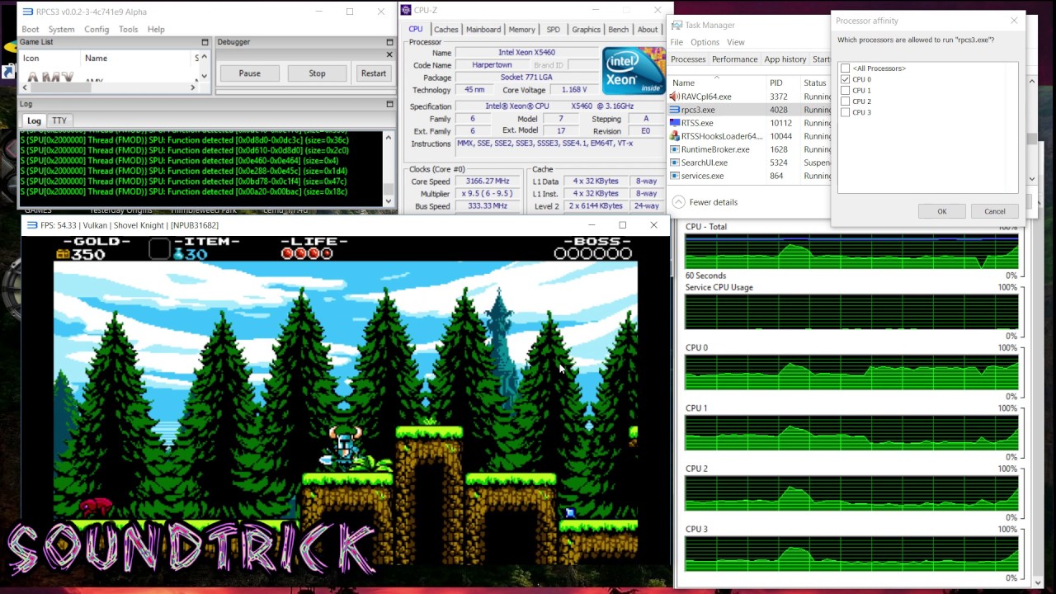This screenshot has height=594, width=1056.
Task: Open RPCS3 Help menu
Action: pos(156,29)
